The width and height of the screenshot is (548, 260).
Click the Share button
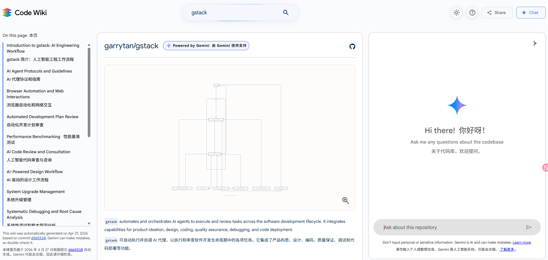point(497,13)
